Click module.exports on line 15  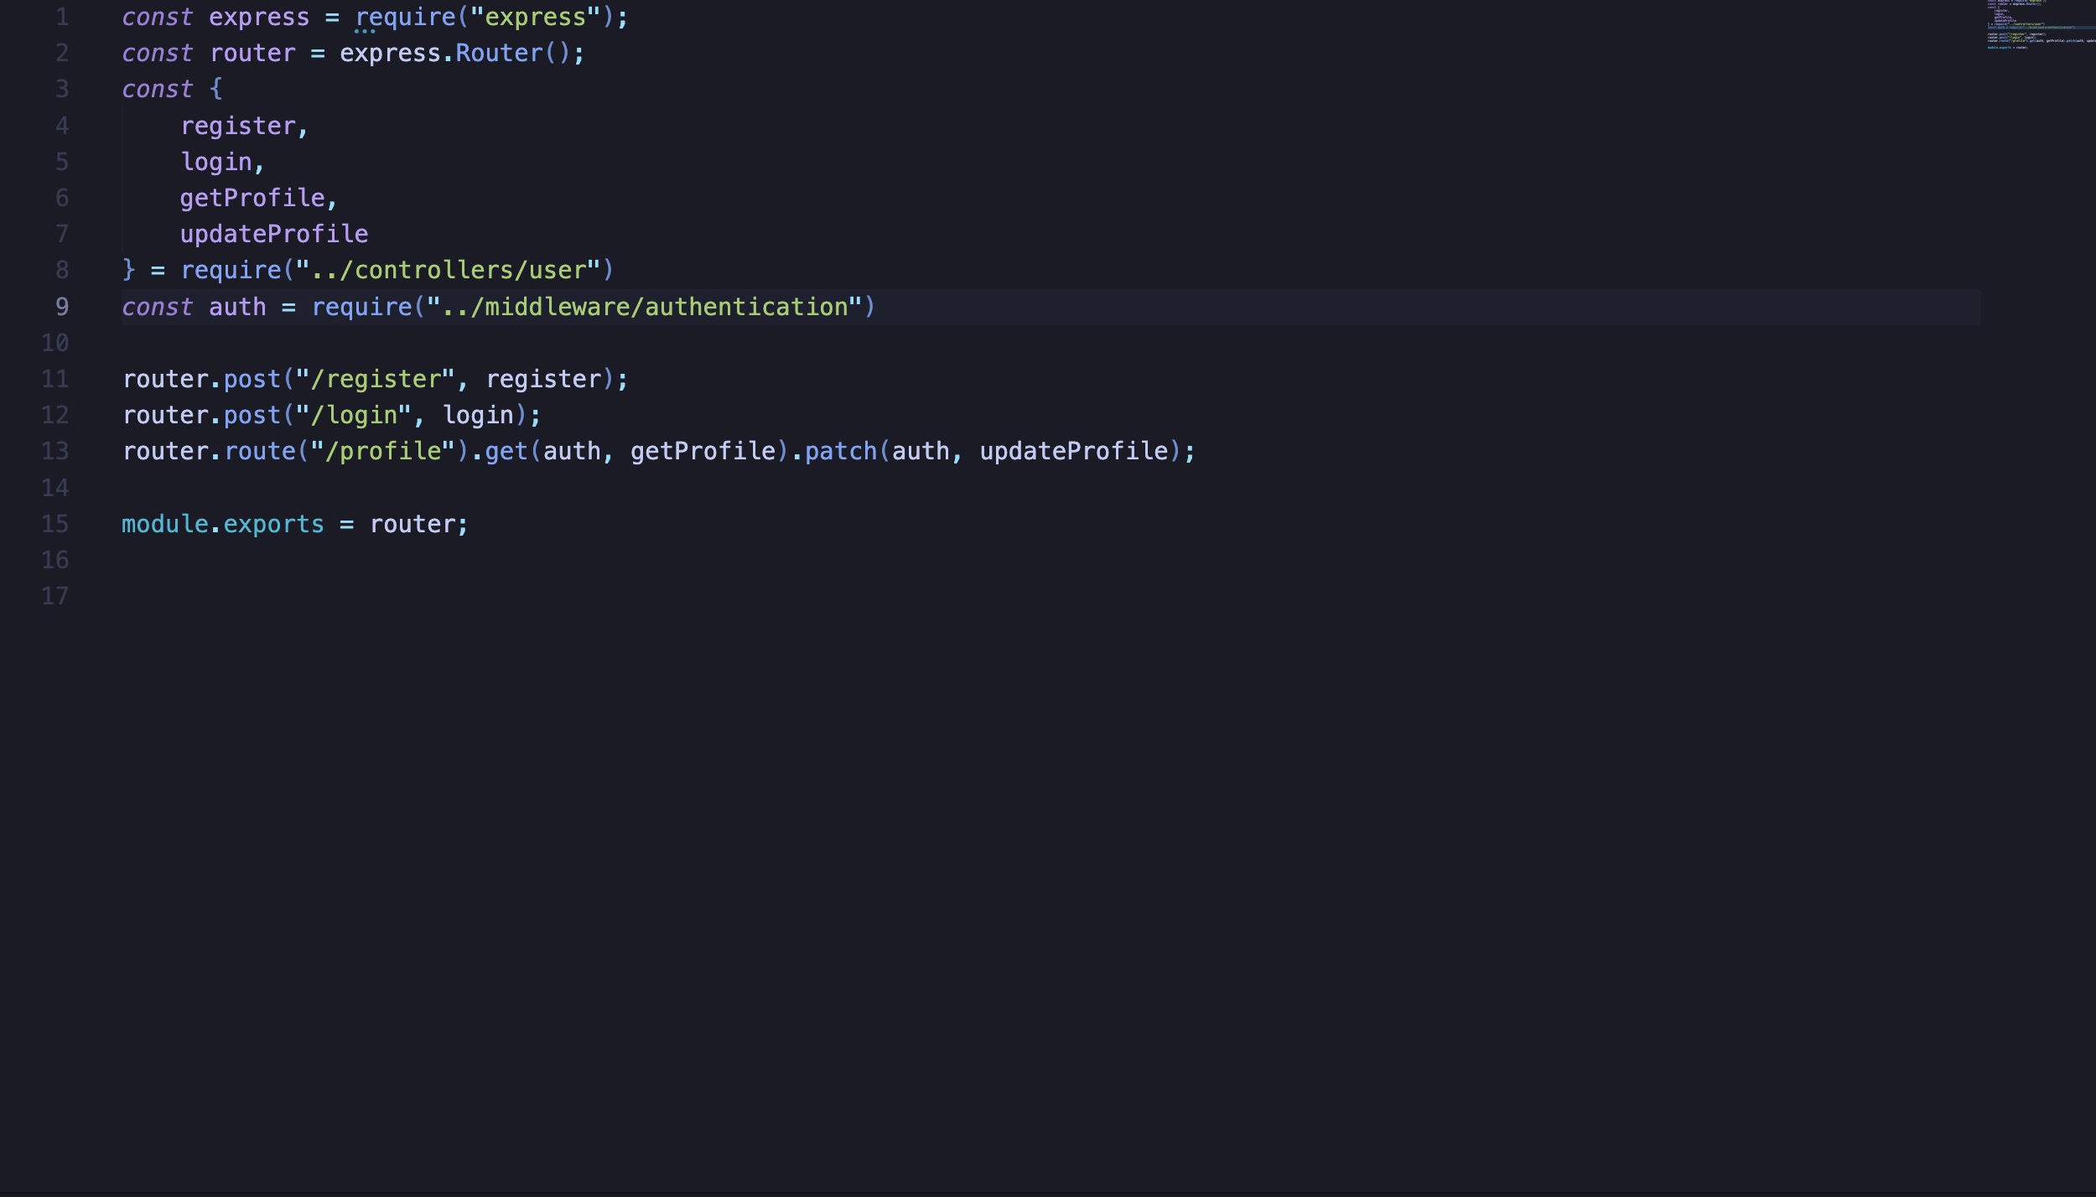[222, 524]
